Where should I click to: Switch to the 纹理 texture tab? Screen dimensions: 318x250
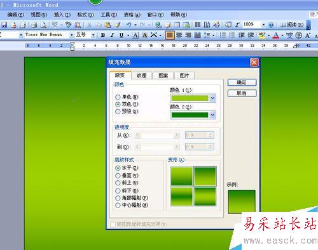[141, 76]
